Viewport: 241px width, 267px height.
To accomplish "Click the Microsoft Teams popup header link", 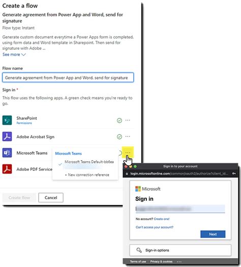I will pyautogui.click(x=69, y=154).
